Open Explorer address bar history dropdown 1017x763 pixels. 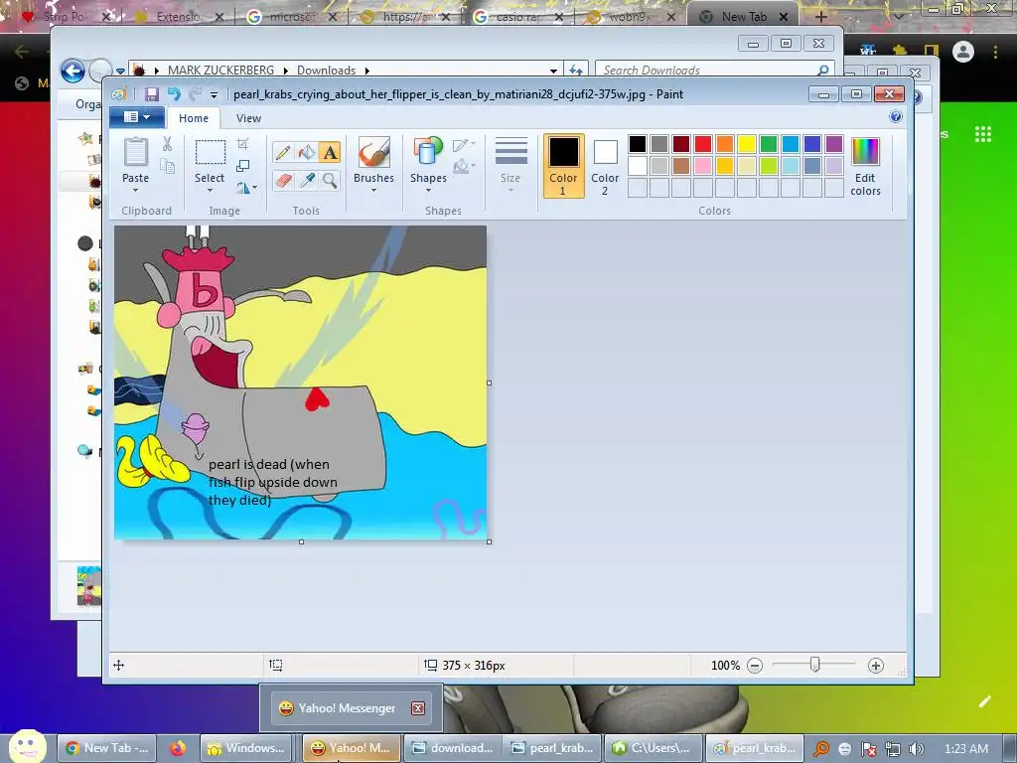[552, 71]
